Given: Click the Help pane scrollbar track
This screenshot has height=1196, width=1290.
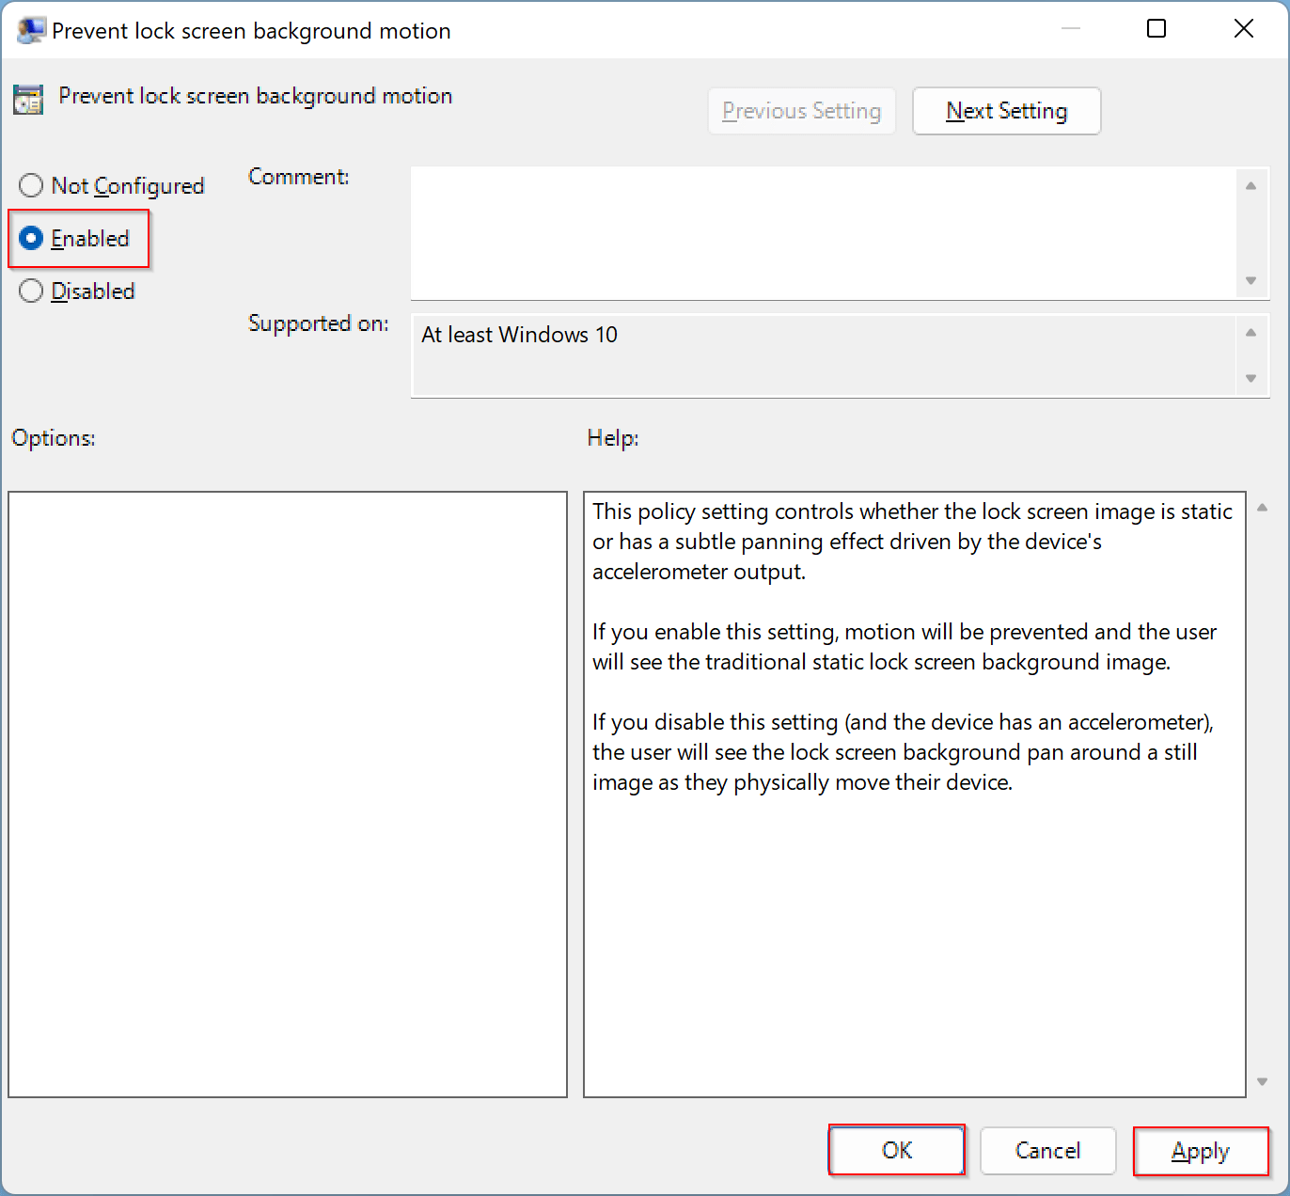Looking at the screenshot, I should [1264, 799].
